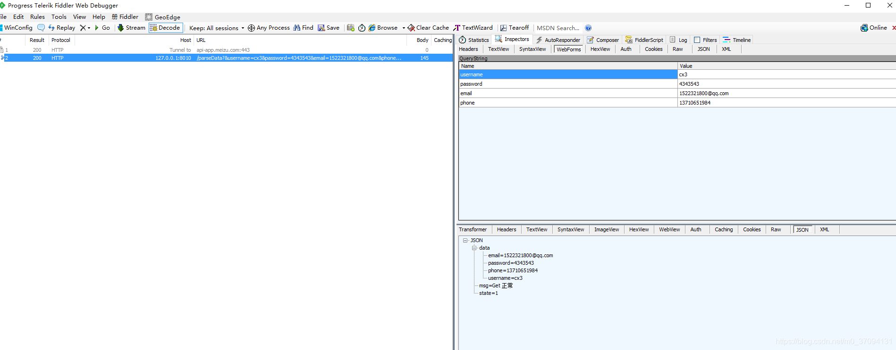
Task: Open the Browse dropdown arrow
Action: click(x=404, y=28)
